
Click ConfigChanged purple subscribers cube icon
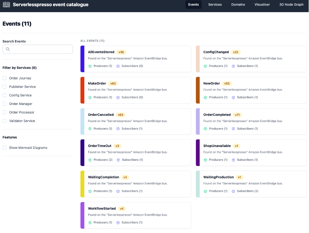coord(233,66)
